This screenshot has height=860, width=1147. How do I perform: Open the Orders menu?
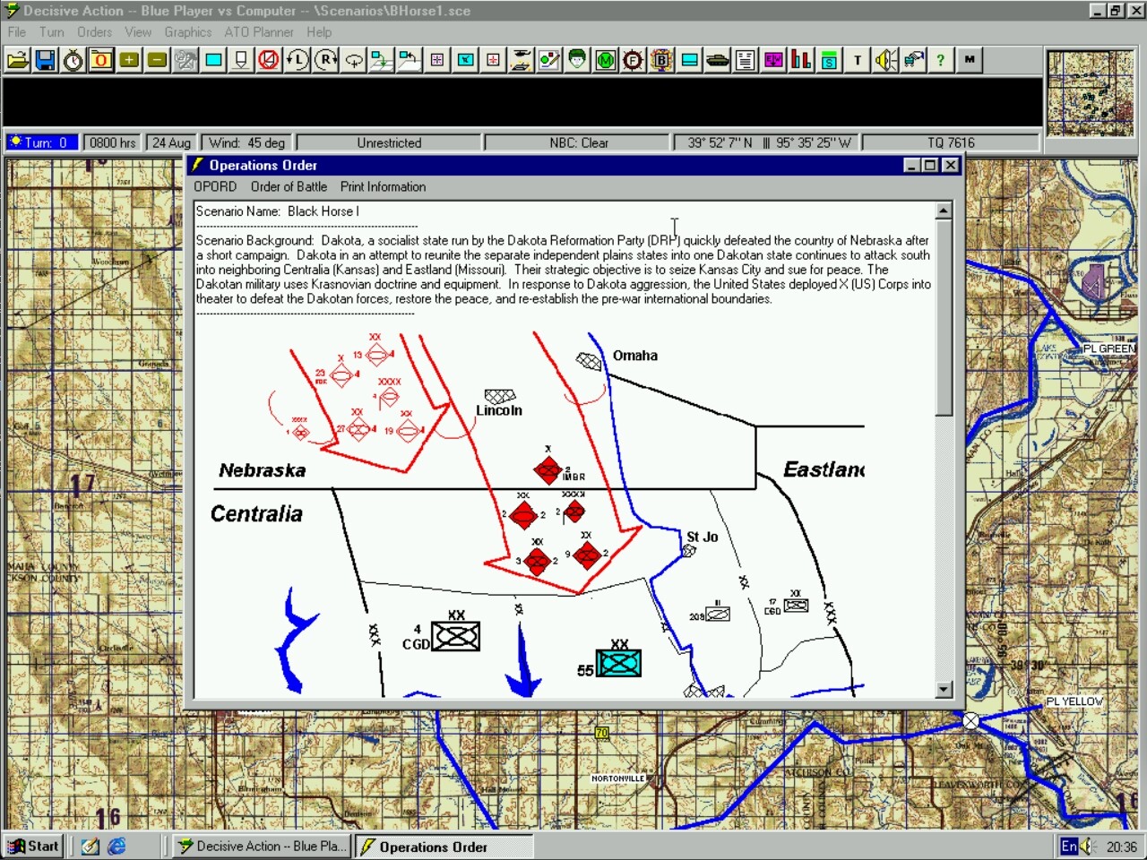[94, 32]
